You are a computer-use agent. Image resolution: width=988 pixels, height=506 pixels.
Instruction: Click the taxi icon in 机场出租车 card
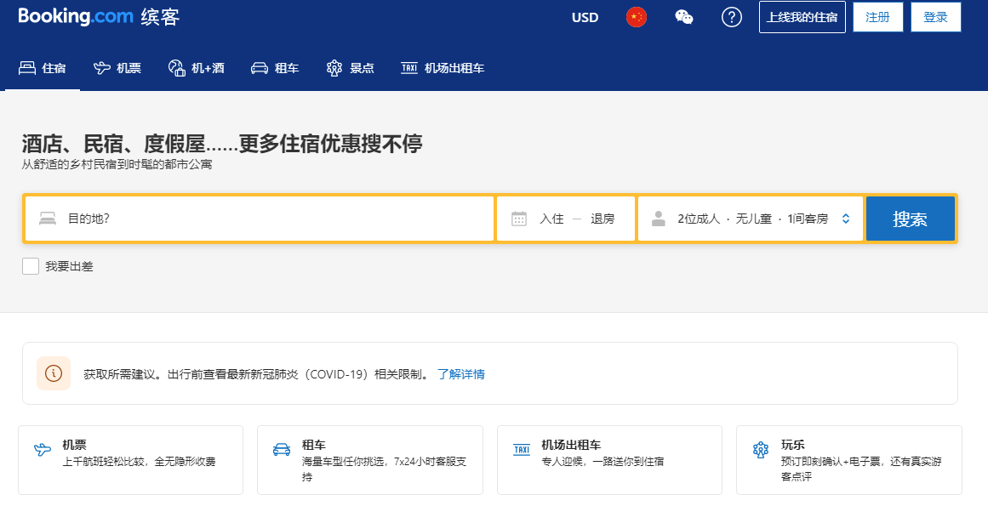pos(522,449)
